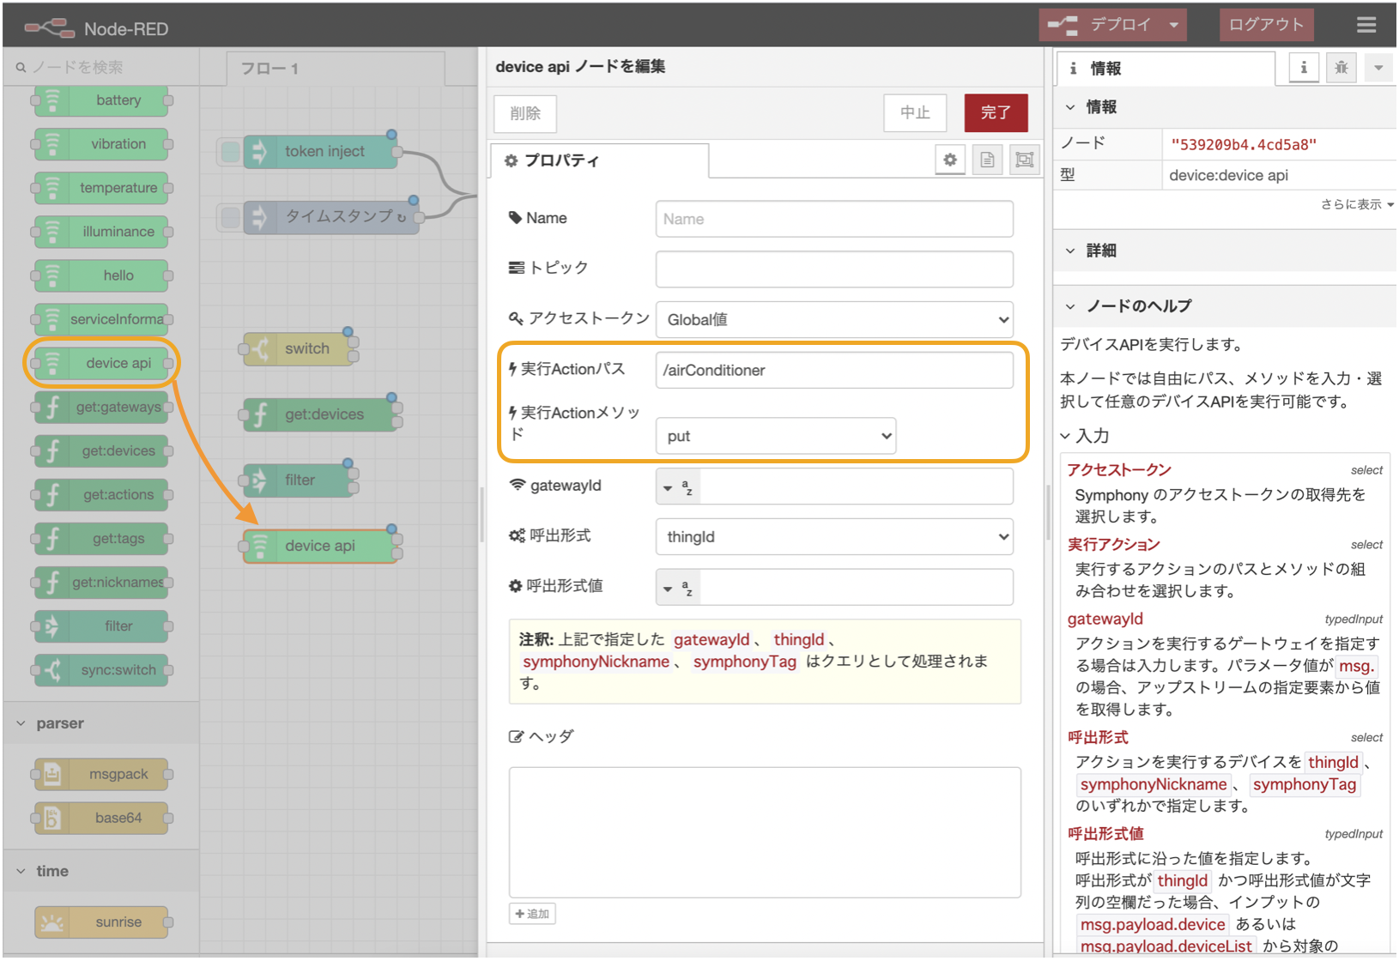This screenshot has height=961, width=1399.
Task: Open the プロパティ properties tab
Action: [x=600, y=160]
